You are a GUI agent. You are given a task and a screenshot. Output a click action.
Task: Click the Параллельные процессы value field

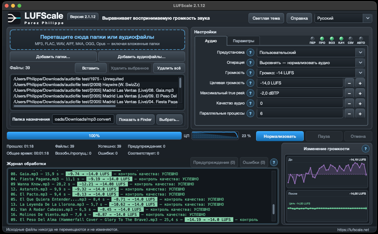[x=300, y=113]
